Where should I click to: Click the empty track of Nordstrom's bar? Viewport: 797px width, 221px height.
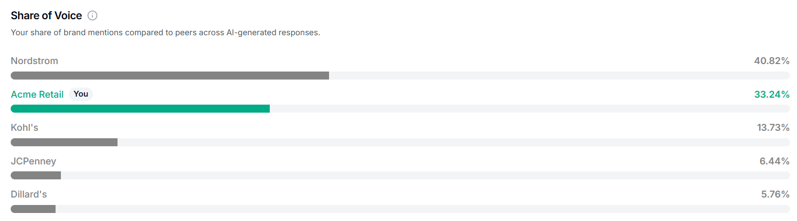pyautogui.click(x=559, y=75)
